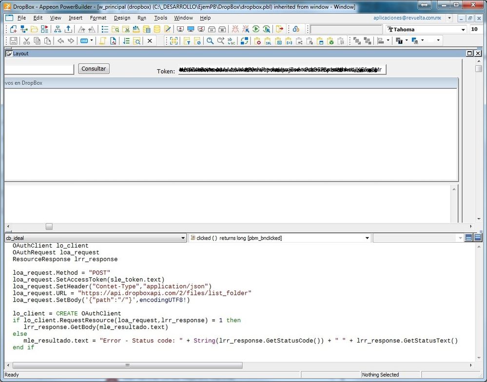The image size is (487, 382).
Task: Click the Save icon in the toolbar
Action: coord(14,41)
